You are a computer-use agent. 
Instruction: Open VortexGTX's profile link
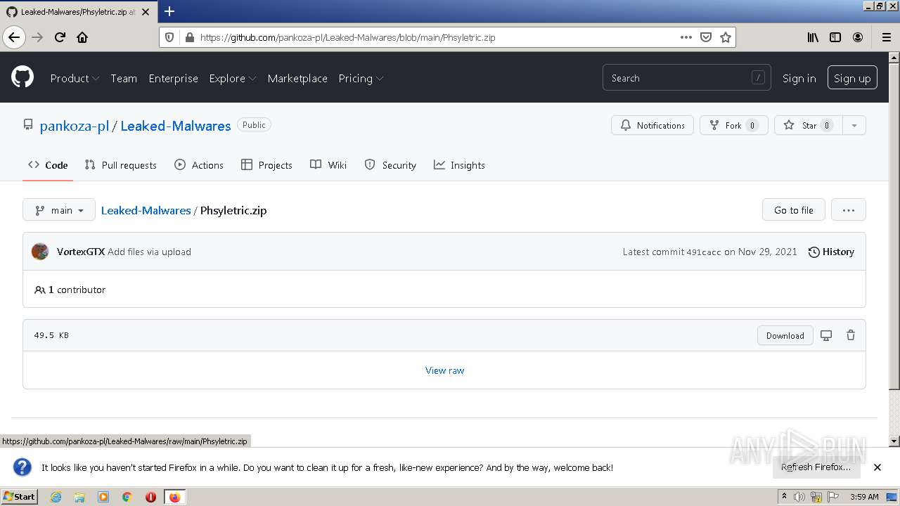pos(81,252)
